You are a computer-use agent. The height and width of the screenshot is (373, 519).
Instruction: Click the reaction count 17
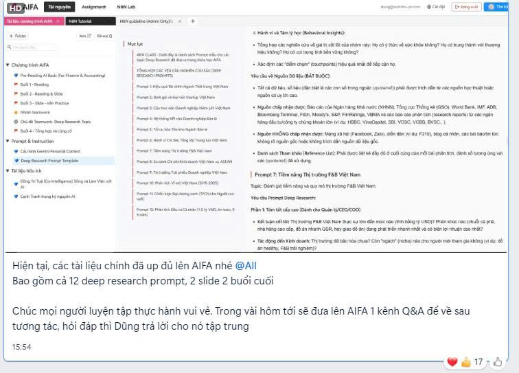pos(478,362)
